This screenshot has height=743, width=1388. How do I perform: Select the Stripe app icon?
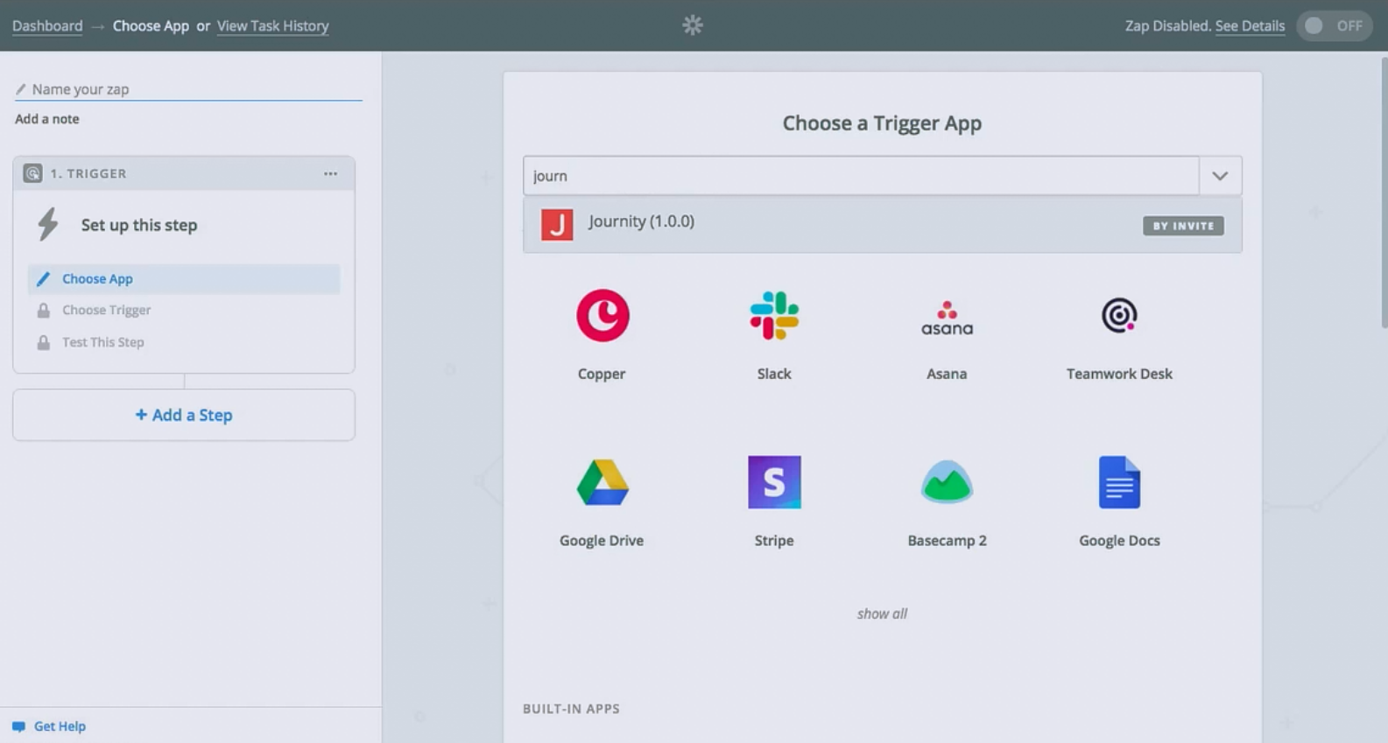click(774, 482)
